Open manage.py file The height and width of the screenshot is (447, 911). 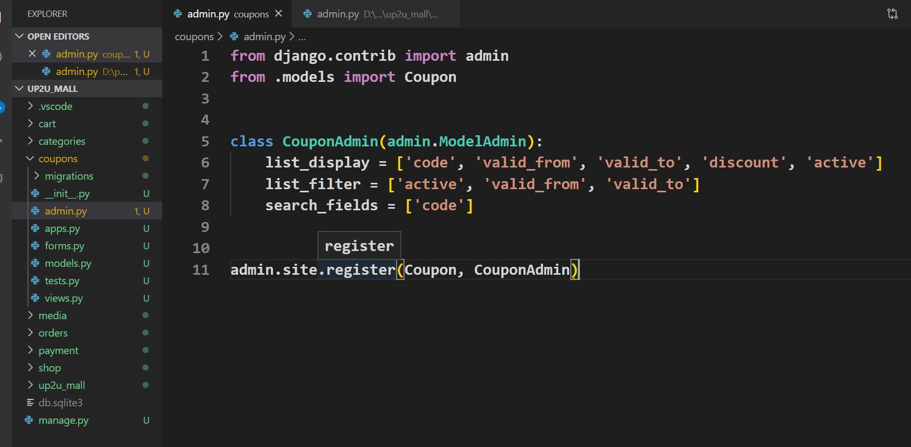87,420
